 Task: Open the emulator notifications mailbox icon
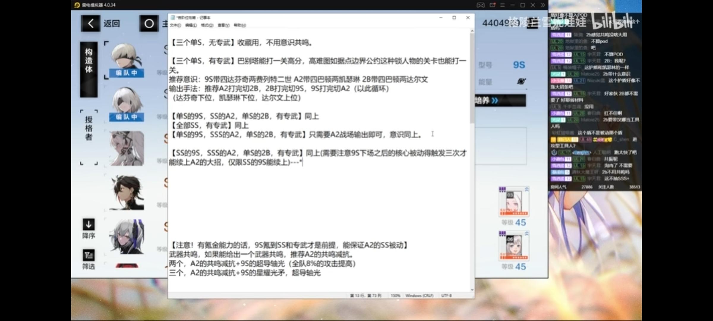[x=492, y=5]
